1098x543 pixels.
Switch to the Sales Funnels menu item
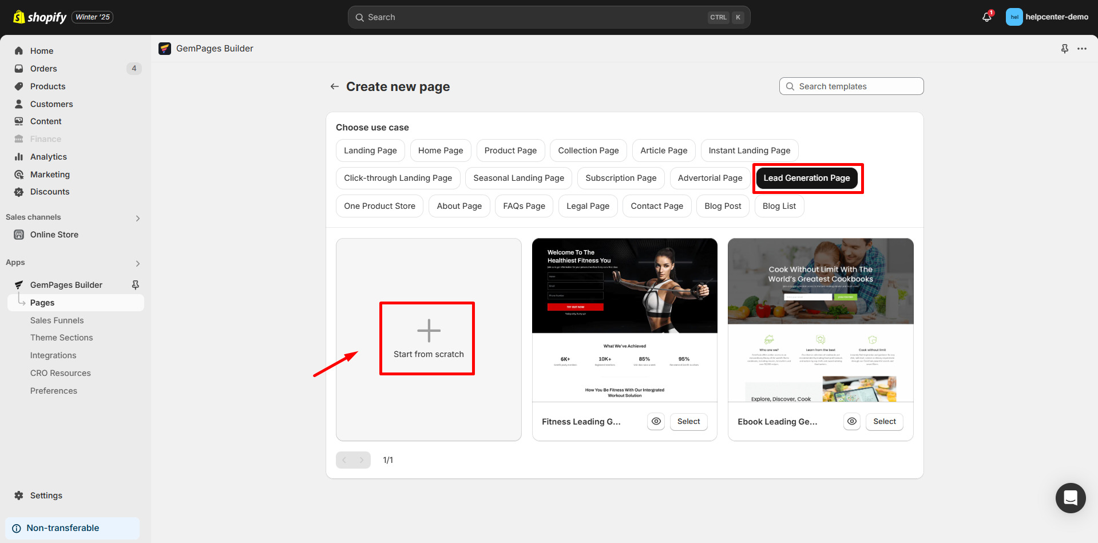[x=57, y=320]
